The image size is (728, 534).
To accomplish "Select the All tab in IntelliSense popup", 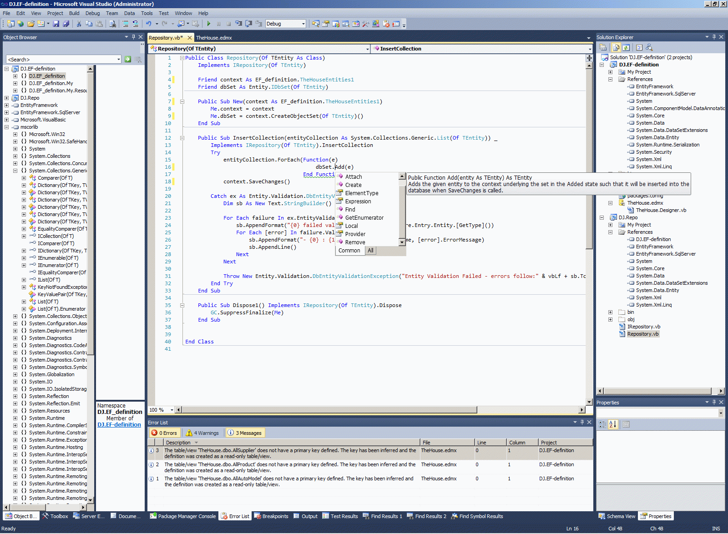I will point(370,251).
